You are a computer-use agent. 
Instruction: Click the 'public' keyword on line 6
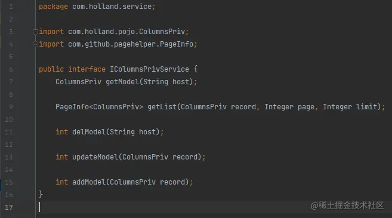coord(51,69)
